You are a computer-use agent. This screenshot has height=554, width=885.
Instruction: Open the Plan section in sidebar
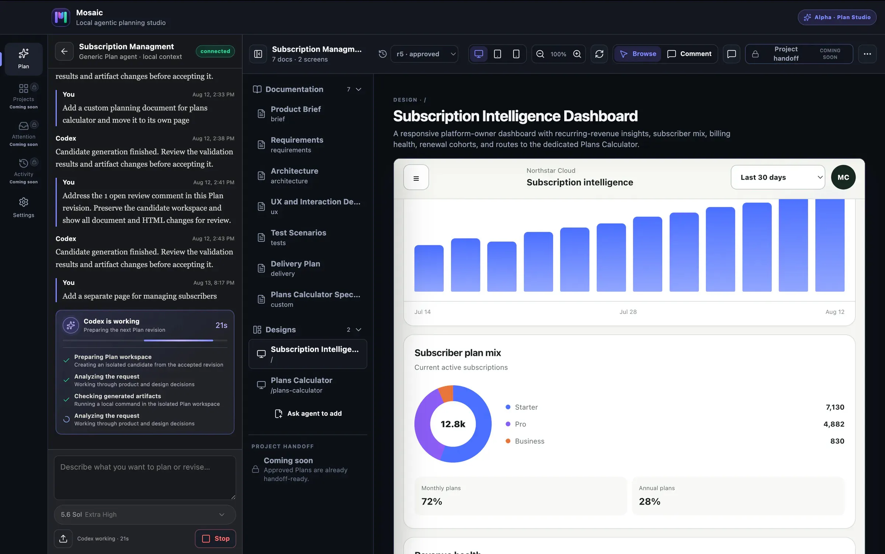pos(24,59)
